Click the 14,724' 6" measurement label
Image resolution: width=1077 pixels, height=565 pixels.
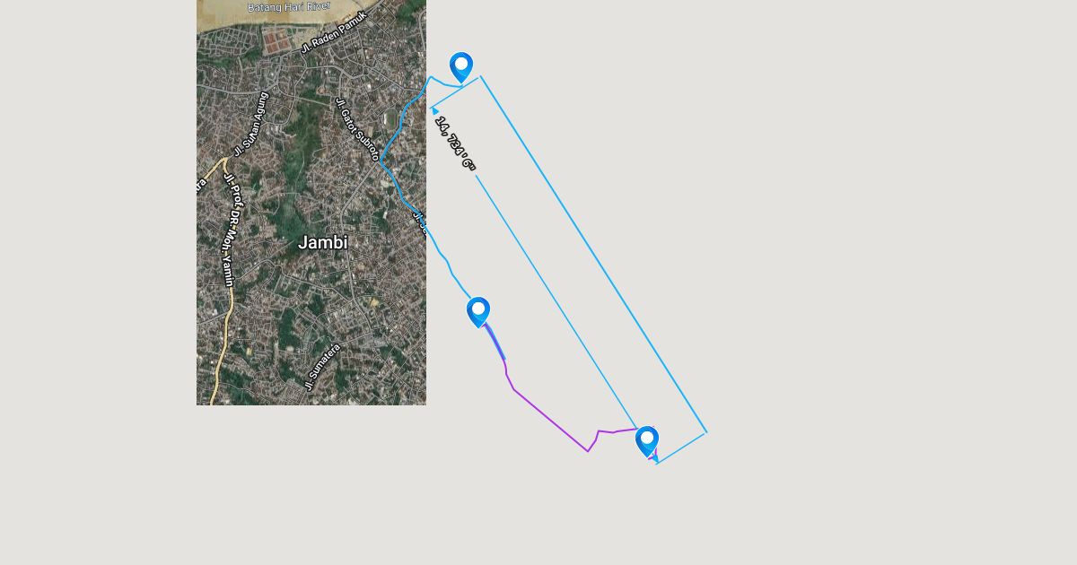(455, 143)
